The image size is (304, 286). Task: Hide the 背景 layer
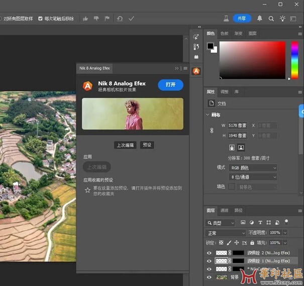click(x=209, y=277)
